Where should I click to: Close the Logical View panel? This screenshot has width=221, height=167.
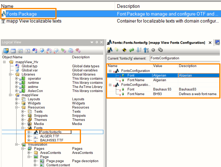(101, 42)
